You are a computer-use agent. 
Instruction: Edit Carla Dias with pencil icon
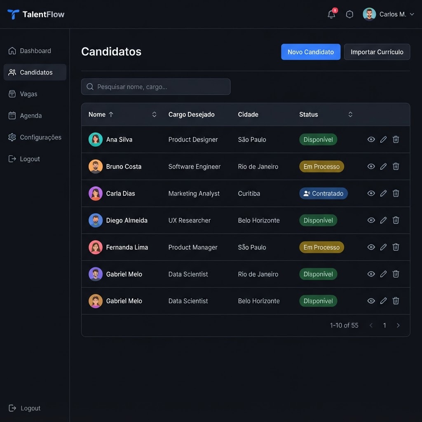(x=383, y=193)
